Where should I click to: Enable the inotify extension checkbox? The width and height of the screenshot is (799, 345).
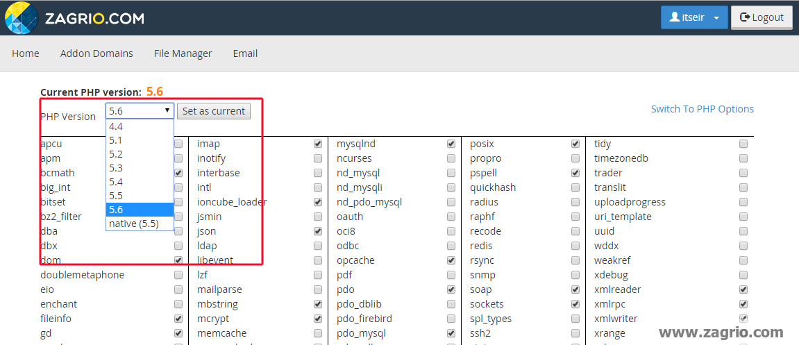318,158
